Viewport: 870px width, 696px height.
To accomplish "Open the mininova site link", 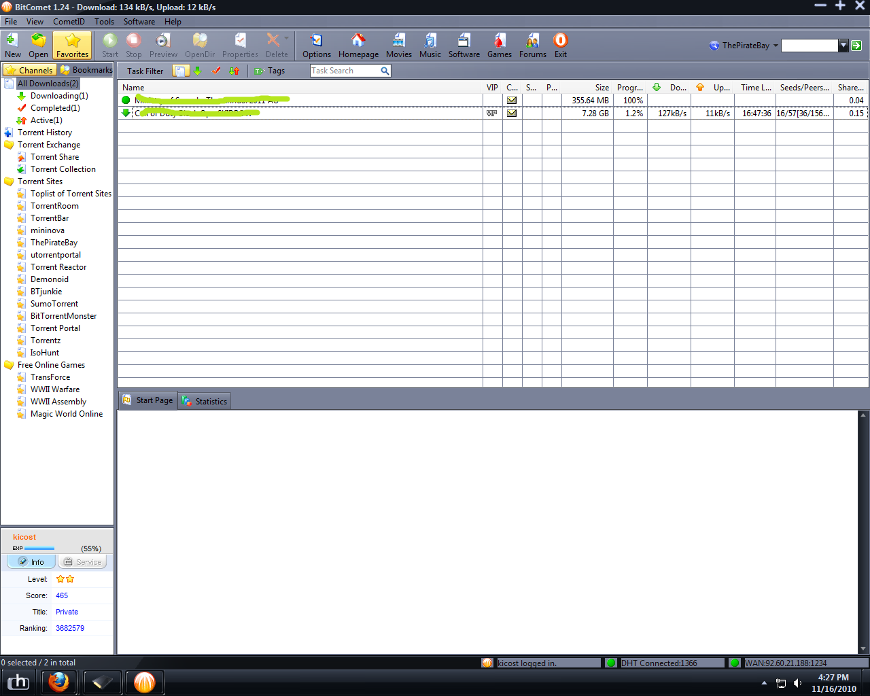I will pos(48,230).
